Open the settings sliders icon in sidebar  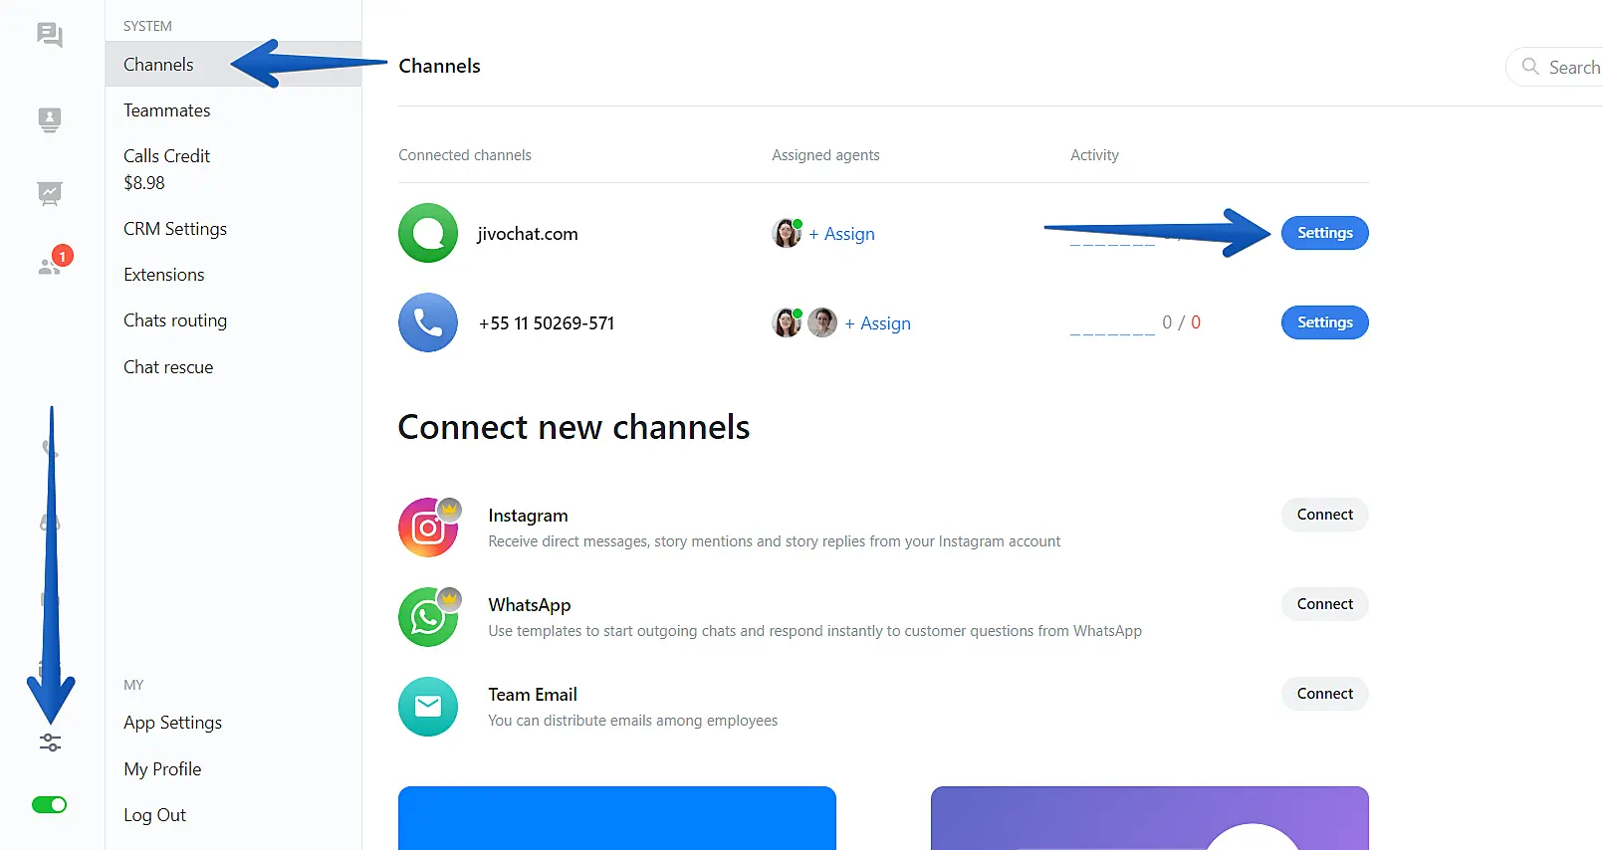pyautogui.click(x=50, y=743)
